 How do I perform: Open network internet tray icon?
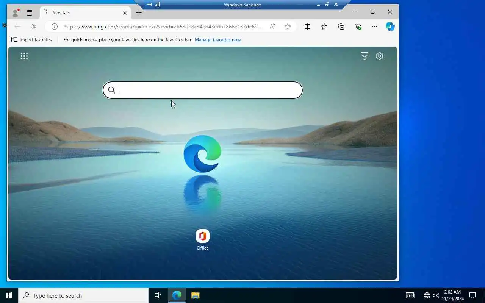427,295
